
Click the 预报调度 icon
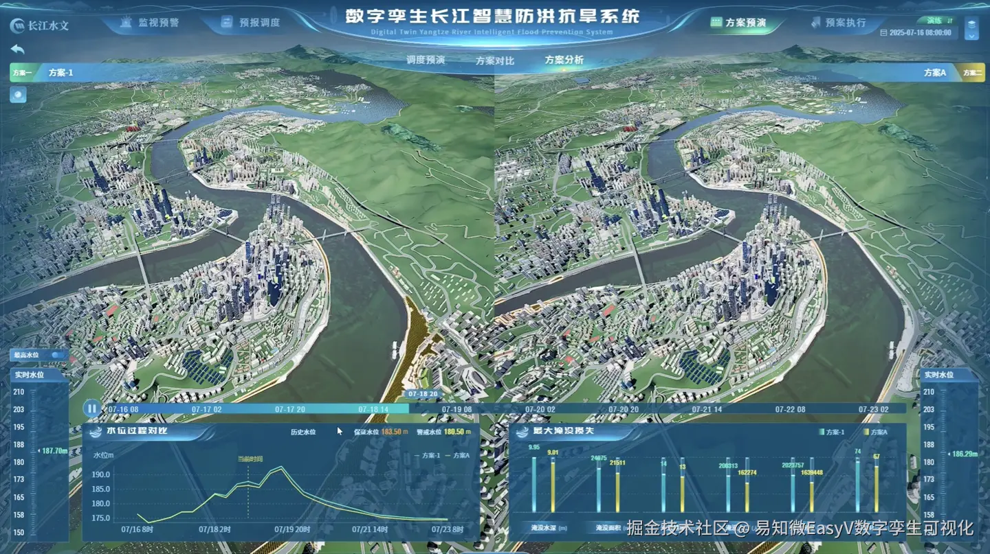(x=227, y=22)
